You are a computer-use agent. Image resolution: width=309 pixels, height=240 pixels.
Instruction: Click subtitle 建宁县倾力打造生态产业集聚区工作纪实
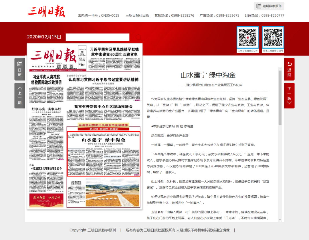point(211,85)
